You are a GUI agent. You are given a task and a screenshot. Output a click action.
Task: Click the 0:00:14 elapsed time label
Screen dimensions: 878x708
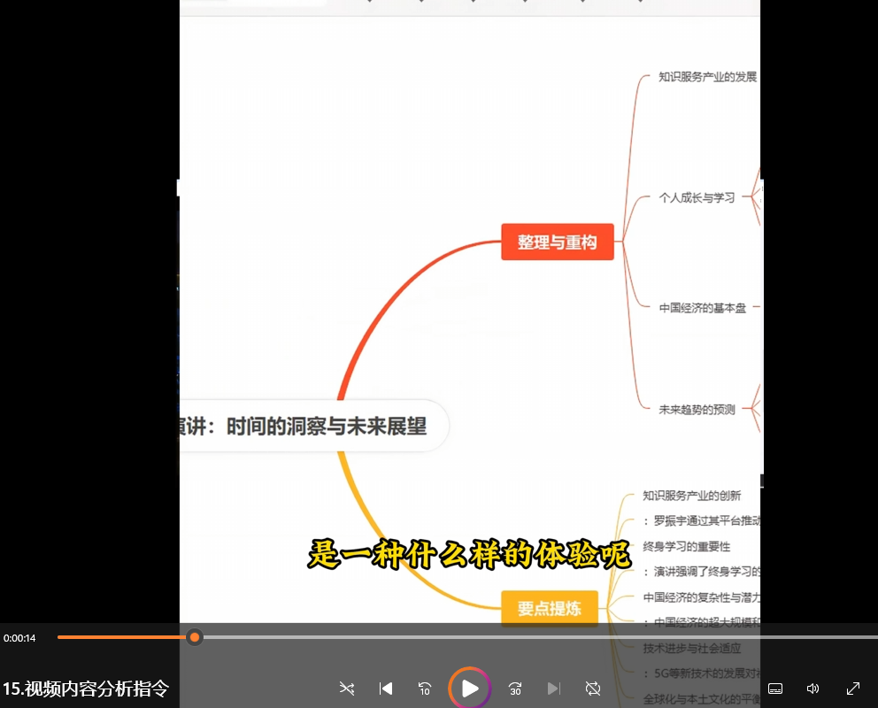[x=19, y=638]
